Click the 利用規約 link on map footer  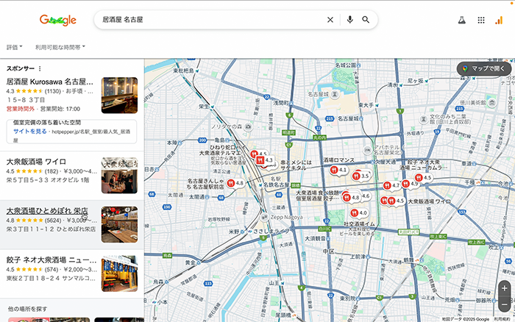click(502, 319)
